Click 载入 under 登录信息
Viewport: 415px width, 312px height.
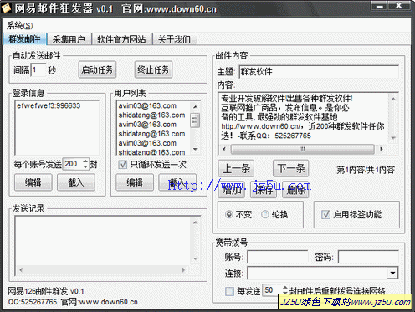click(76, 182)
